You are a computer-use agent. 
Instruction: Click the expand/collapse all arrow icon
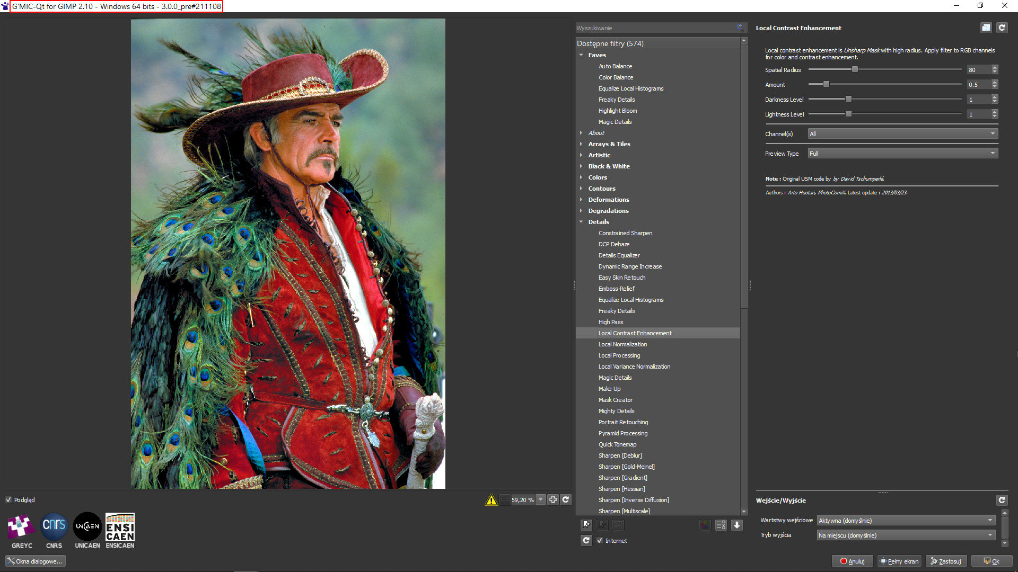tap(737, 525)
